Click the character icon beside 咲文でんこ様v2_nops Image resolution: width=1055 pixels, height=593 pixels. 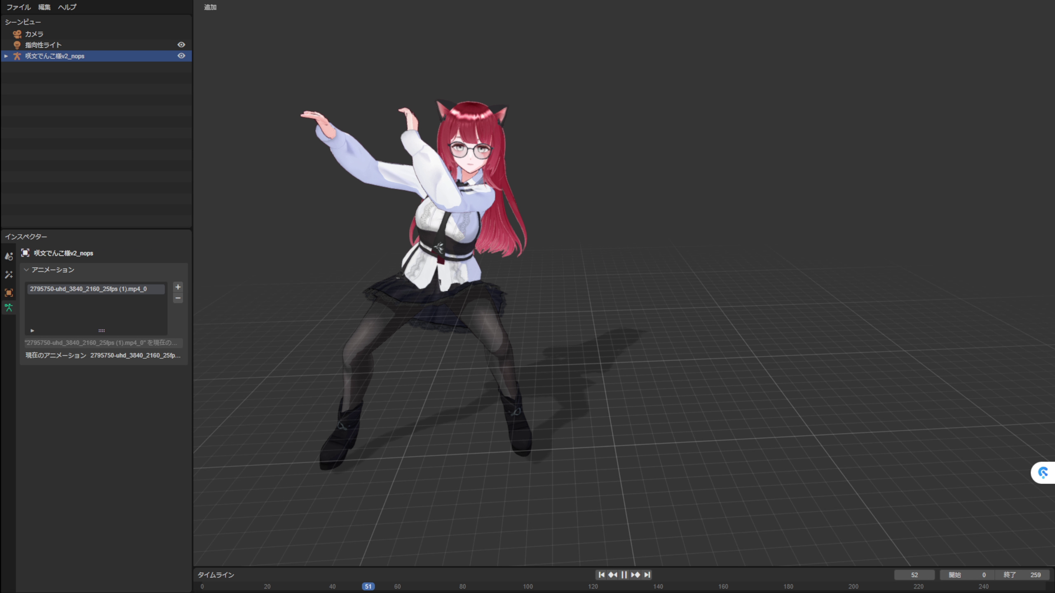click(x=17, y=56)
